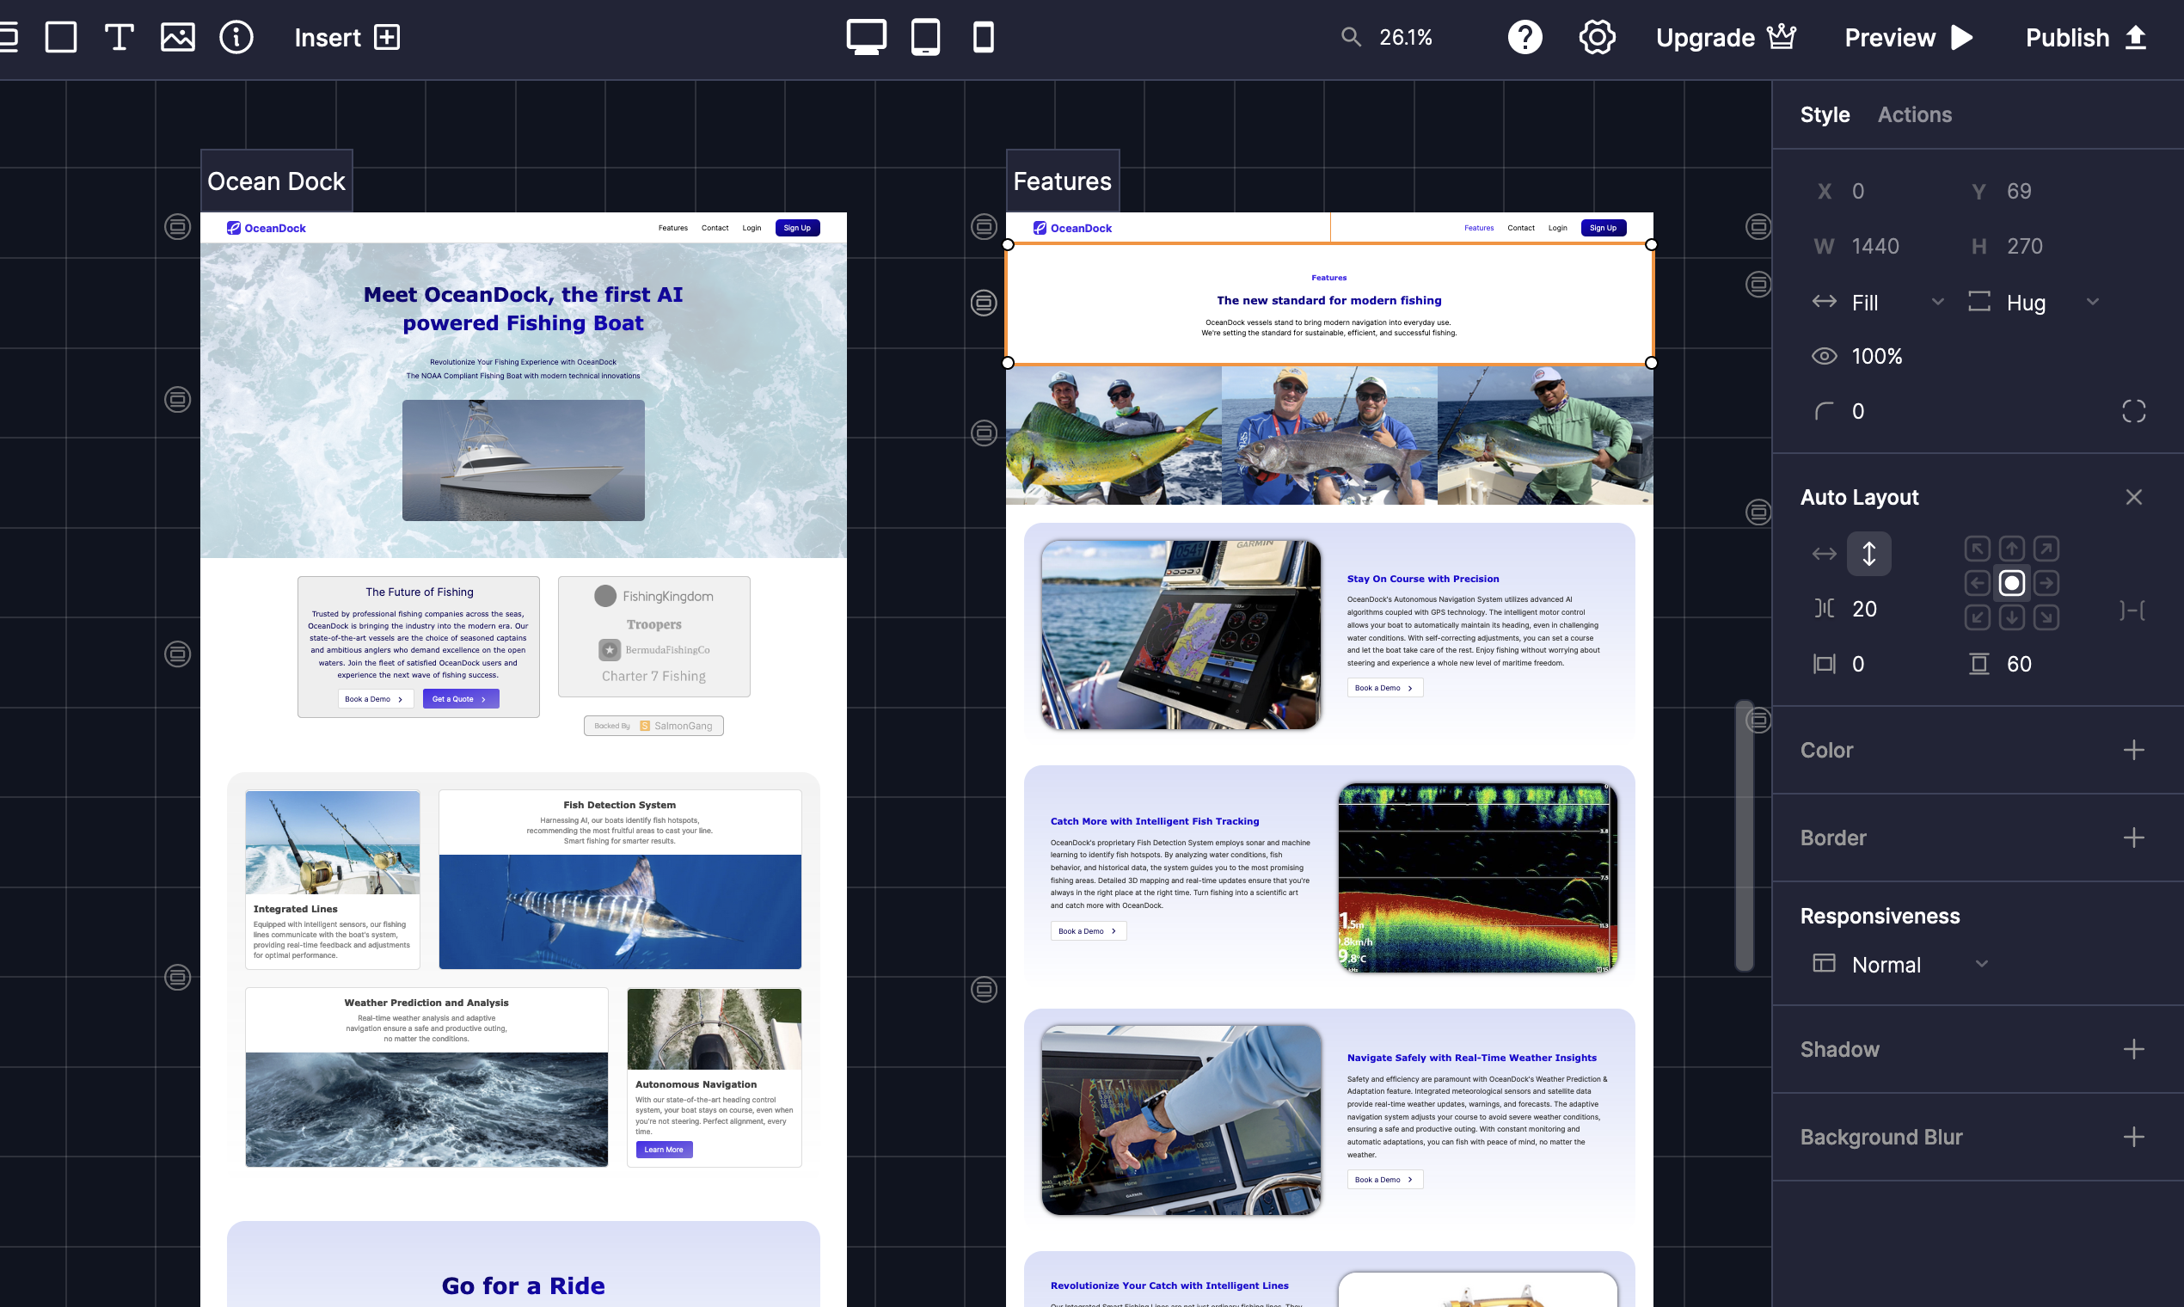2184x1307 pixels.
Task: Click Features nav link on Ocean Dock page
Action: pos(672,228)
